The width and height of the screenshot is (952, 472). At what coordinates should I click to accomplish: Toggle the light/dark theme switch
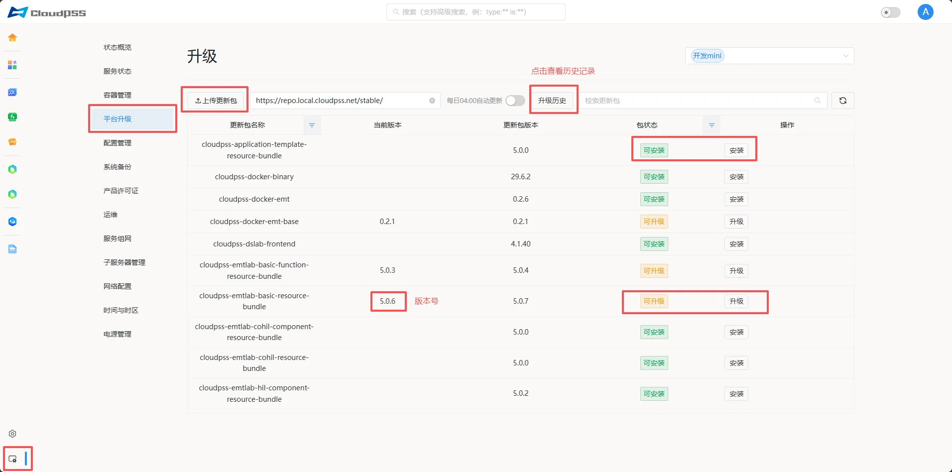point(891,12)
